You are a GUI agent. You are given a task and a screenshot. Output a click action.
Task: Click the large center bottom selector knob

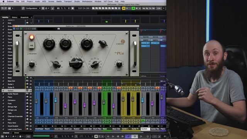coord(76,63)
